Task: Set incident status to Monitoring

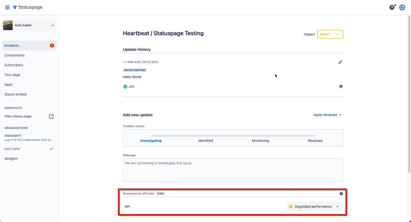Action: click(x=260, y=141)
